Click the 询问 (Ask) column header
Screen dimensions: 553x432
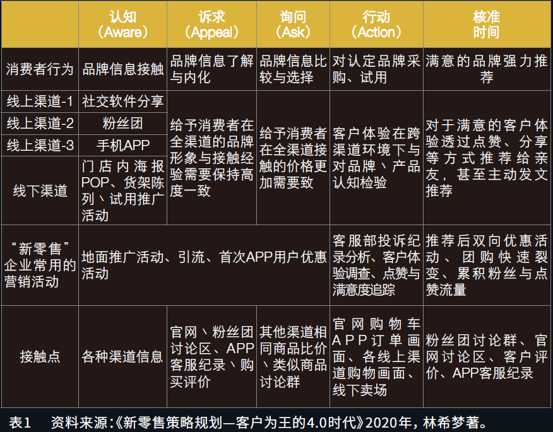(x=293, y=25)
